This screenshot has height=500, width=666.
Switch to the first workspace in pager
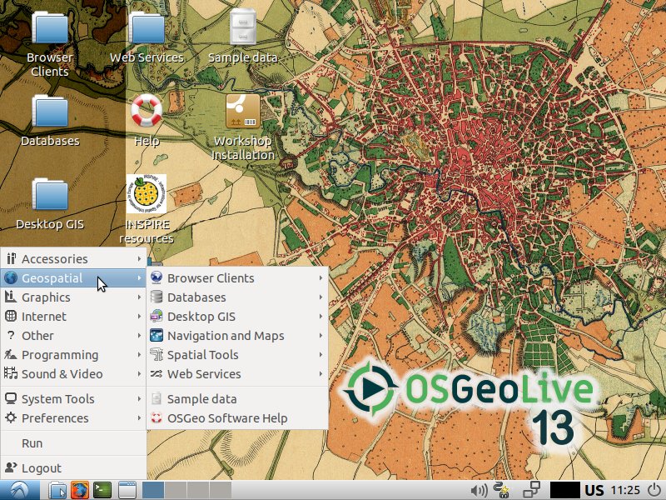click(152, 490)
